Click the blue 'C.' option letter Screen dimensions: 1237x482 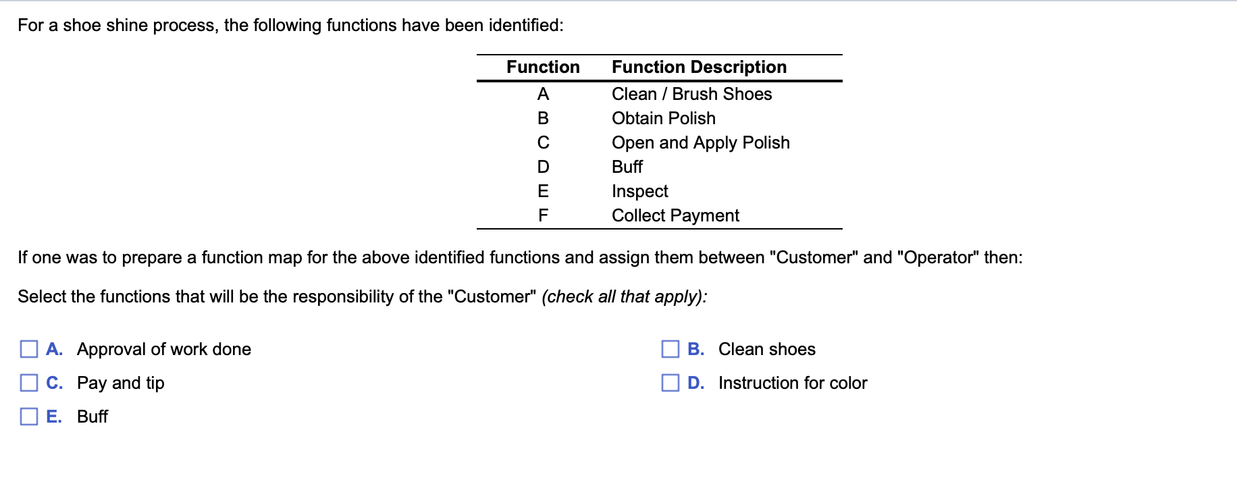point(55,383)
